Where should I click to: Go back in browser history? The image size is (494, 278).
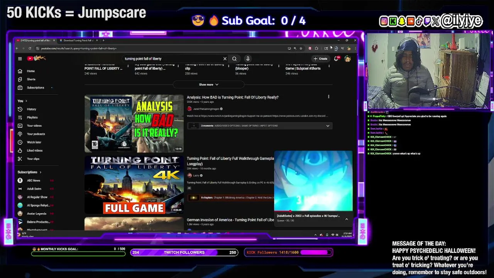click(17, 48)
